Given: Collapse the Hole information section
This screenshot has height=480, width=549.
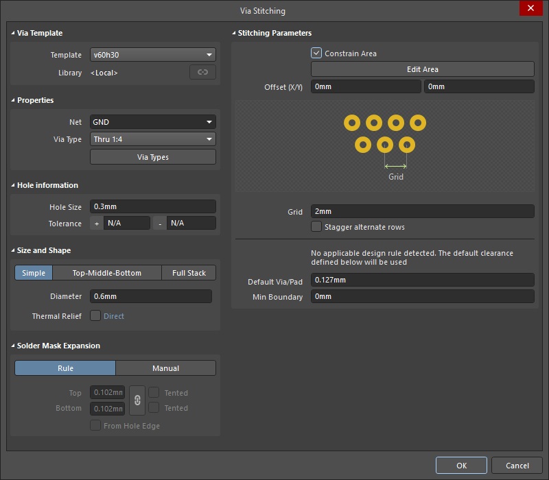Looking at the screenshot, I should [x=13, y=185].
